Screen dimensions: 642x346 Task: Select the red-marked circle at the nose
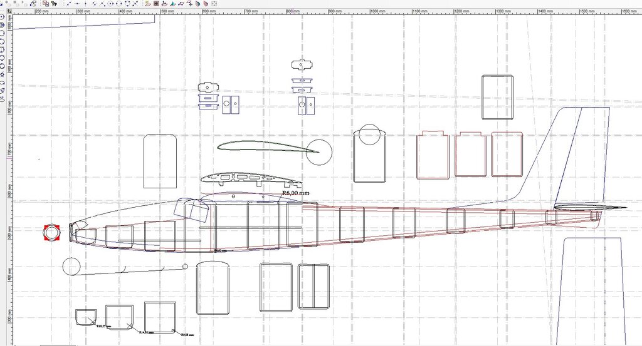point(50,232)
